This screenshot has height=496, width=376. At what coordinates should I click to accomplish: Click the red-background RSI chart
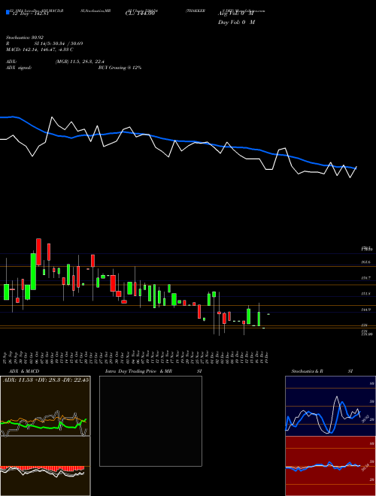(x=330, y=466)
